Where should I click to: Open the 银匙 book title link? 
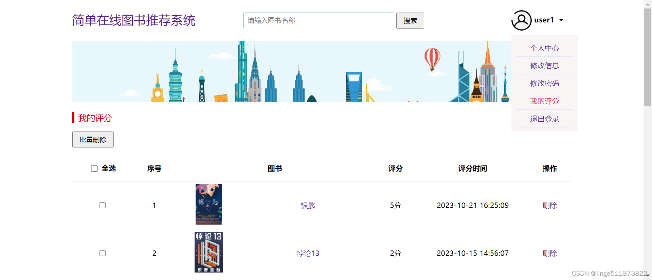click(x=308, y=205)
